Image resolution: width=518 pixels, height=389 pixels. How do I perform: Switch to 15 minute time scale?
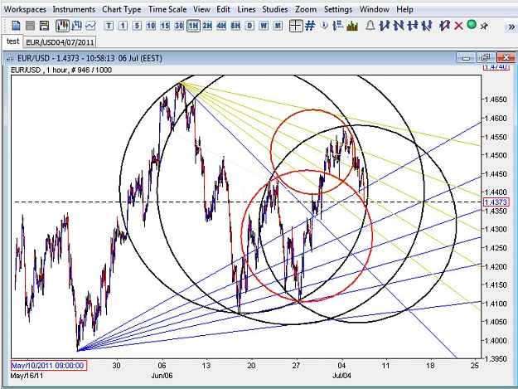tap(165, 26)
